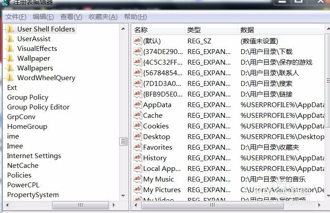This screenshot has width=330, height=213.
Task: Click the REG_SZ type cell
Action: click(x=199, y=41)
